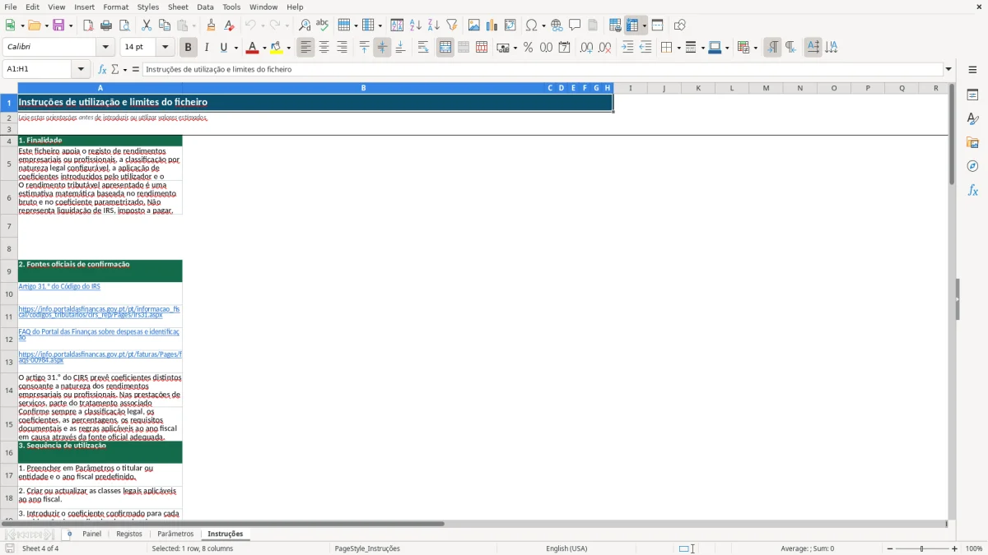Cut selection with the scissors icon
988x555 pixels.
point(147,25)
